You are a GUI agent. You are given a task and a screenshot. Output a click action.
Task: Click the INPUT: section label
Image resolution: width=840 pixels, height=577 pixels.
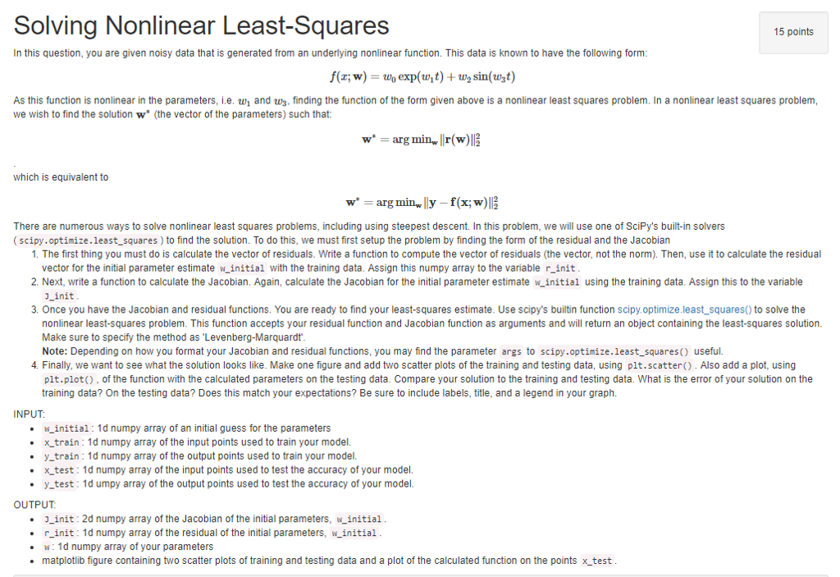[x=27, y=413]
